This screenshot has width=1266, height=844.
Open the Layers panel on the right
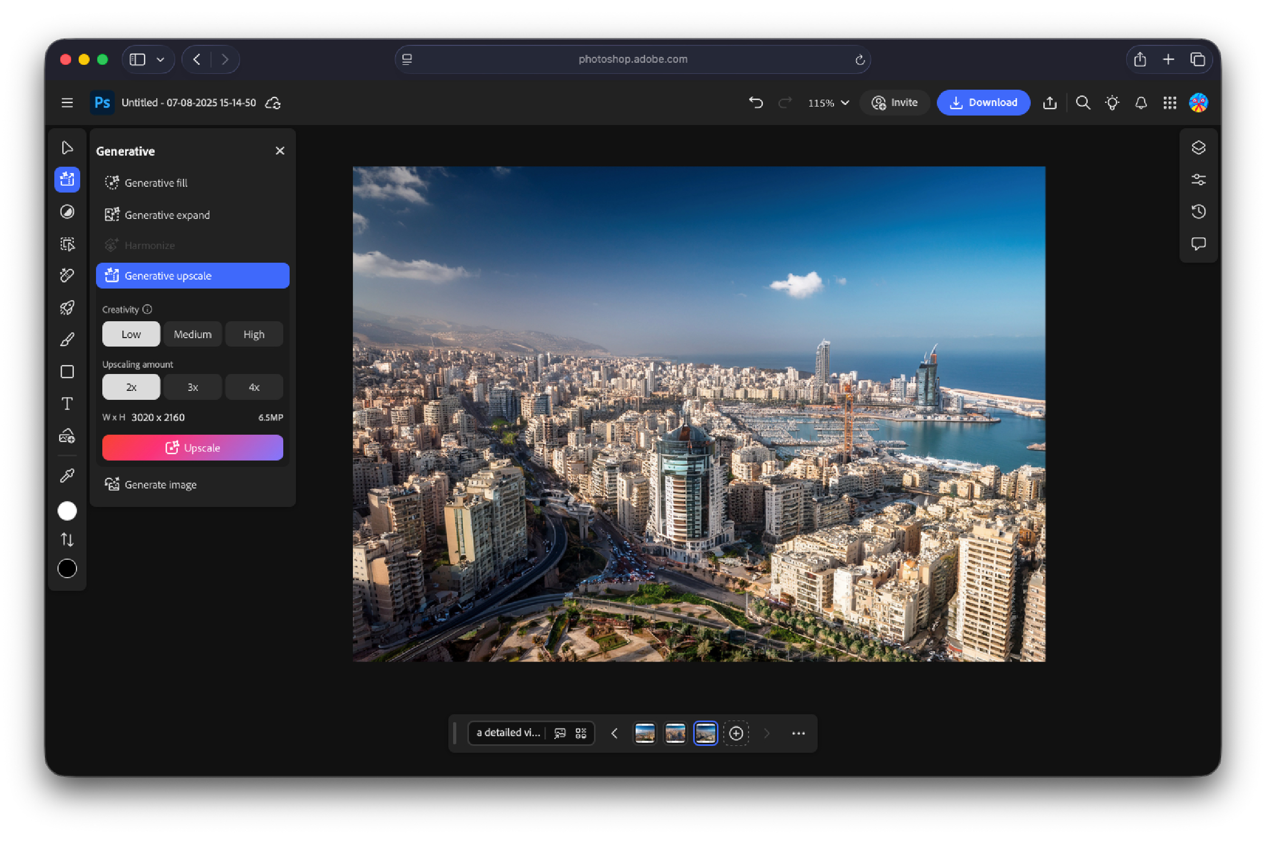tap(1198, 148)
